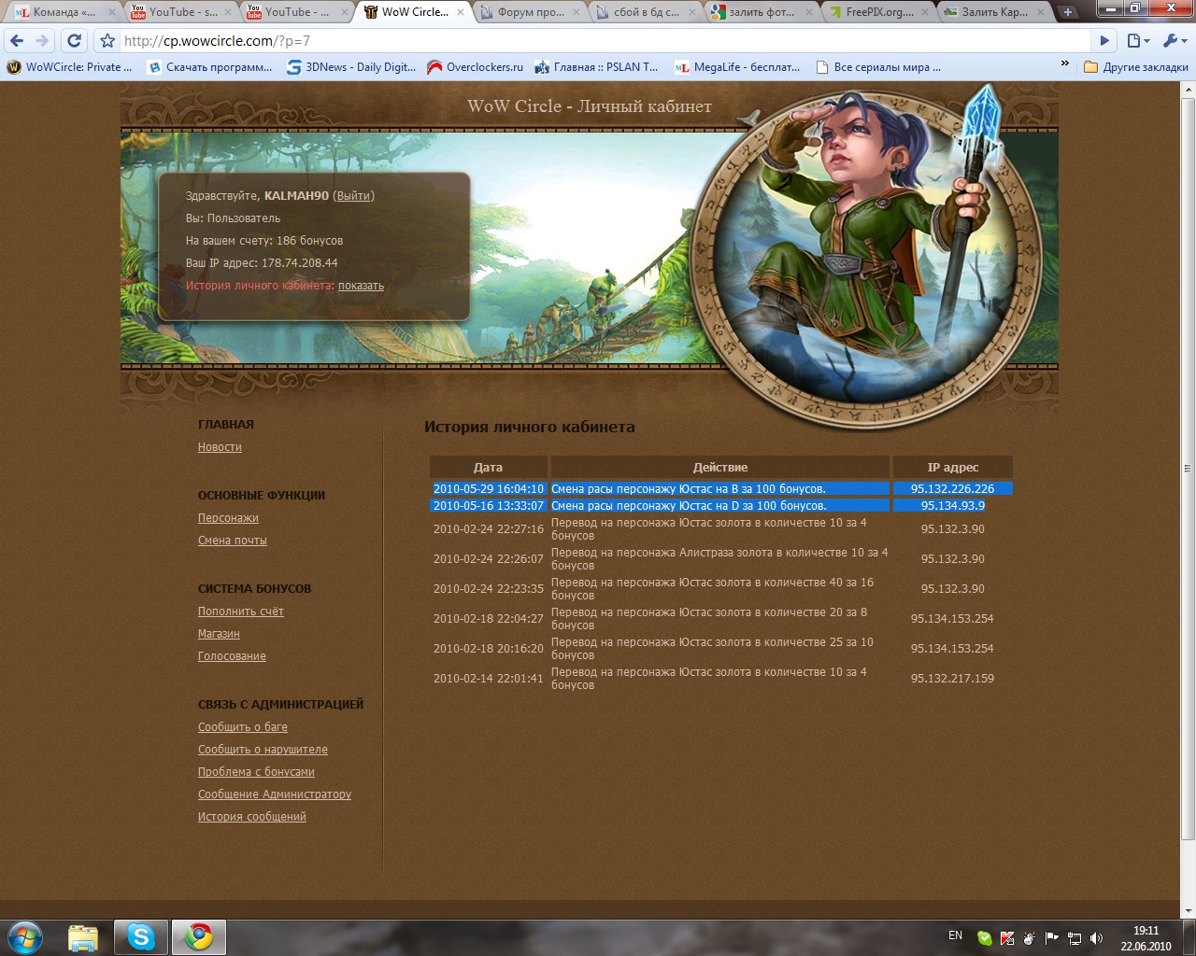
Task: Close the FreePIX.org tab
Action: [x=925, y=12]
